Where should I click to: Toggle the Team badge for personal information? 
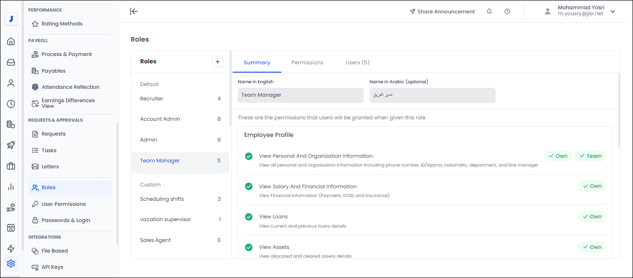click(x=590, y=156)
